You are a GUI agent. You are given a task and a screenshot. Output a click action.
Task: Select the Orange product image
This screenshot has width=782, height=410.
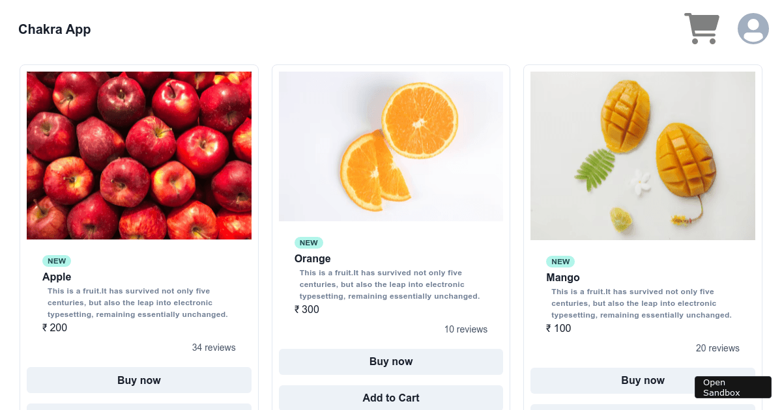pyautogui.click(x=391, y=146)
